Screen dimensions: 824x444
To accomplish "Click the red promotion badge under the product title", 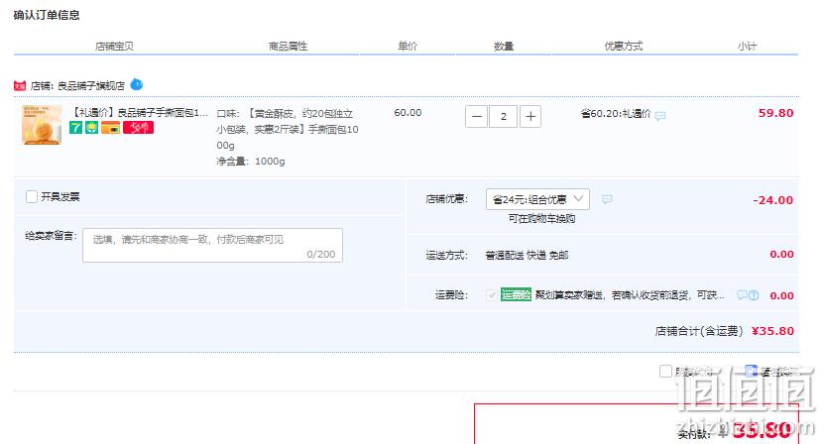I will [x=138, y=127].
